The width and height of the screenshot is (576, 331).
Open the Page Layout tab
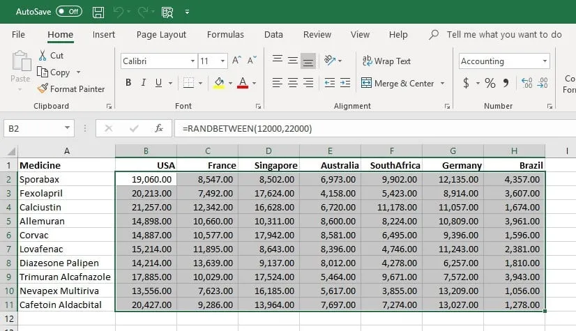(x=161, y=35)
